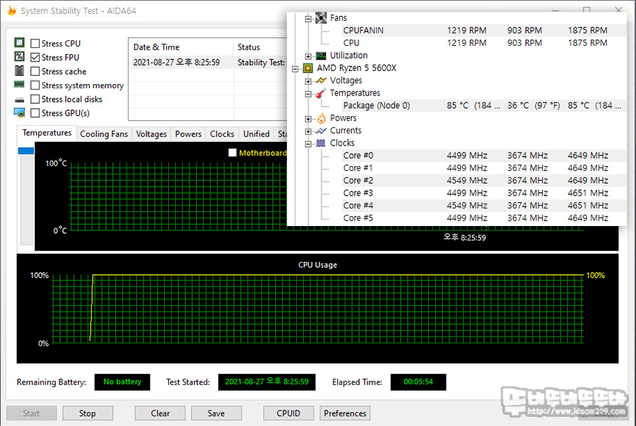Enable the Stress local disks checkbox
The image size is (636, 426).
coord(35,99)
